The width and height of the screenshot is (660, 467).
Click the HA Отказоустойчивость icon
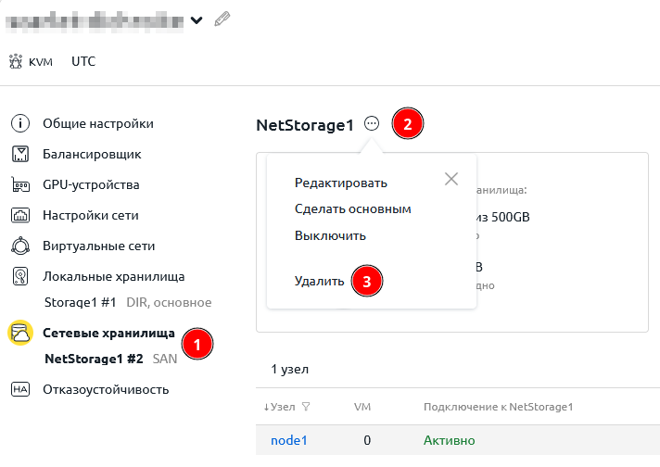point(20,389)
